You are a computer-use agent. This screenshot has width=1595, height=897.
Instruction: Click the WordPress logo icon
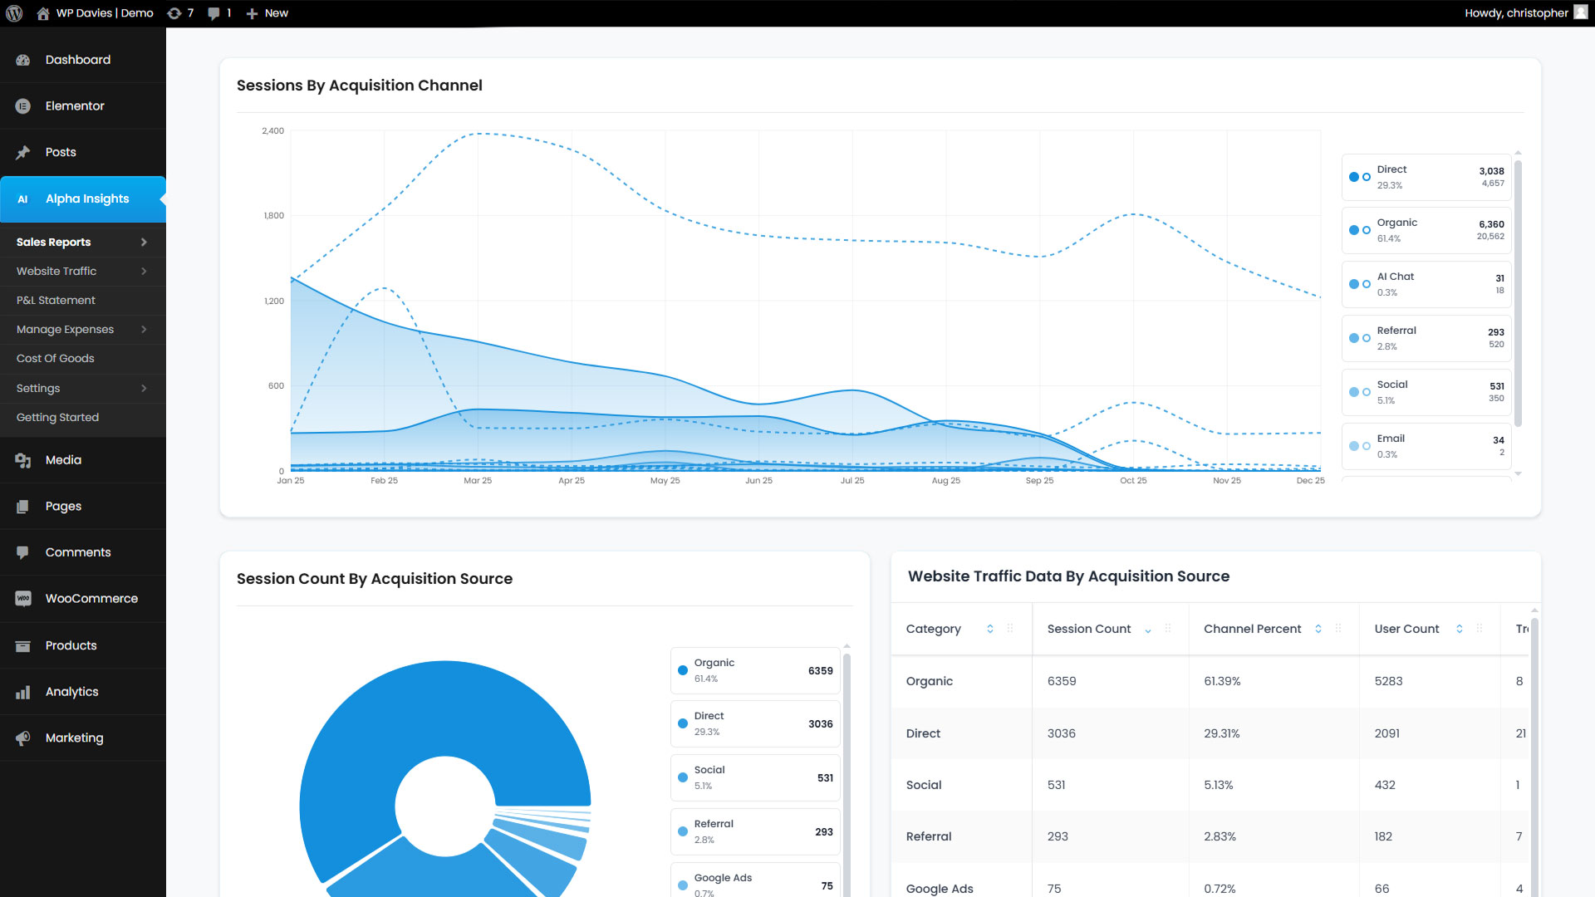(x=14, y=13)
